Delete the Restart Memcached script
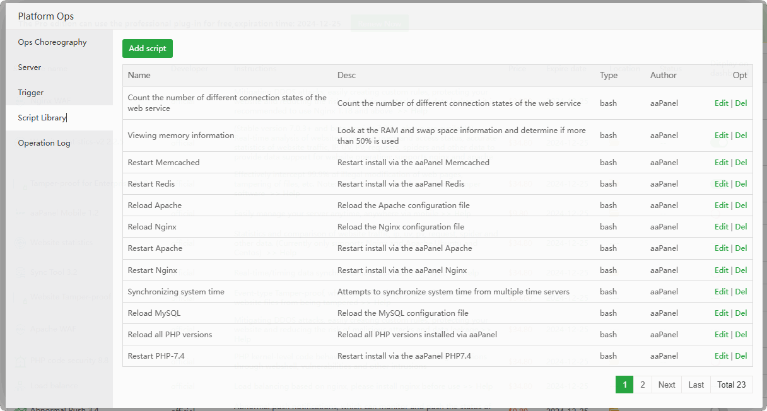This screenshot has width=767, height=411. tap(741, 163)
